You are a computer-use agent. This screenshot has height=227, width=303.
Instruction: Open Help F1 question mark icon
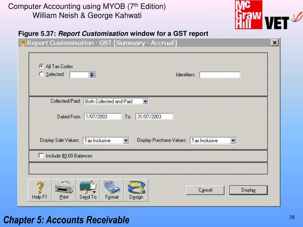coord(40,190)
